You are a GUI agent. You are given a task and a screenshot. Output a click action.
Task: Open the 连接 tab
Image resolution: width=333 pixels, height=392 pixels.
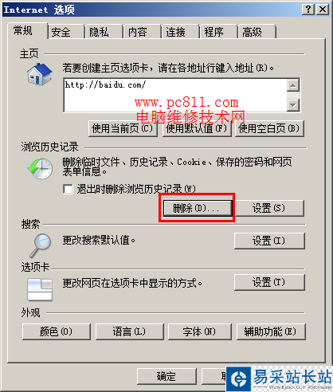point(180,32)
